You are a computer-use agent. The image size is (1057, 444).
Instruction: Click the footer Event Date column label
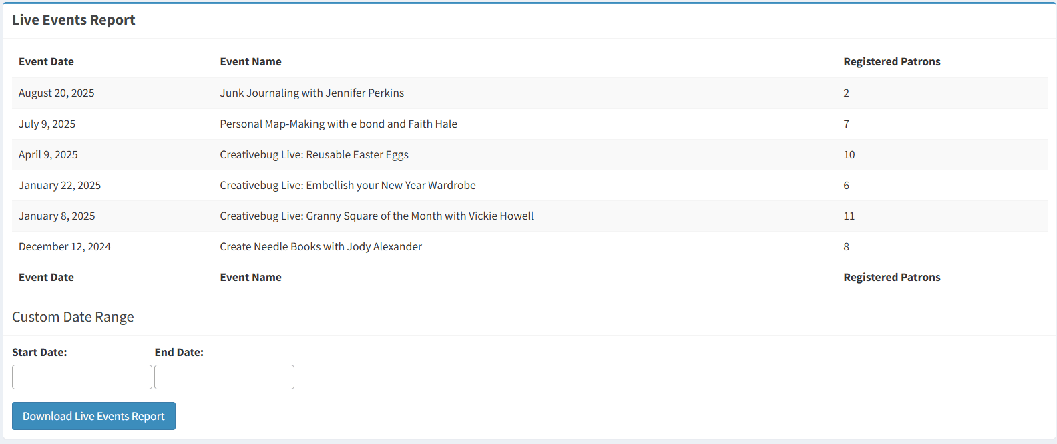(46, 277)
